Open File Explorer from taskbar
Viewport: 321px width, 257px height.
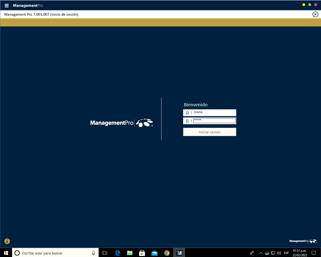130,253
